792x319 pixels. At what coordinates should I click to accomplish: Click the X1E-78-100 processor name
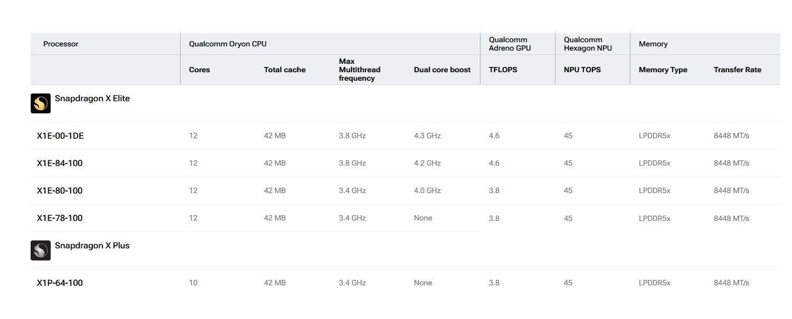point(60,218)
